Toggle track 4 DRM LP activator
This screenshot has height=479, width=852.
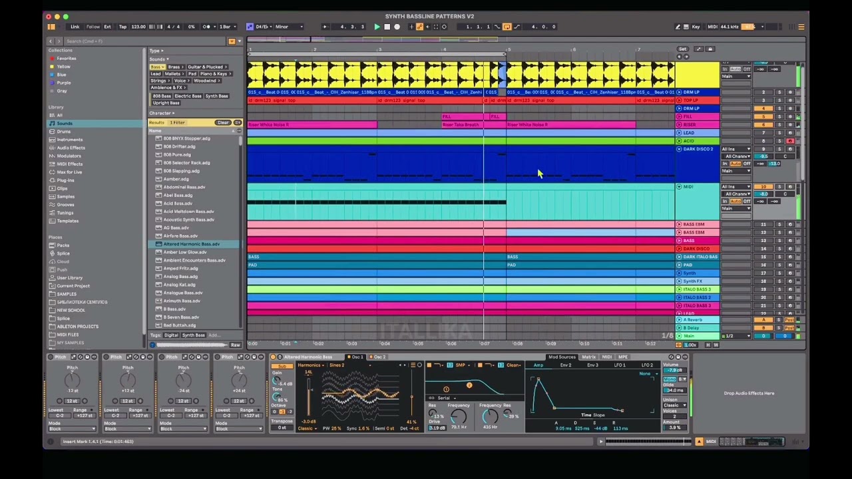pyautogui.click(x=763, y=108)
